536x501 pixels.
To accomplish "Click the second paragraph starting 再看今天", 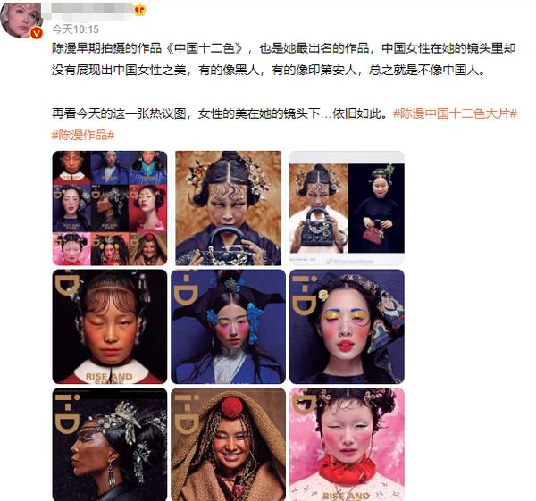I will (x=220, y=113).
